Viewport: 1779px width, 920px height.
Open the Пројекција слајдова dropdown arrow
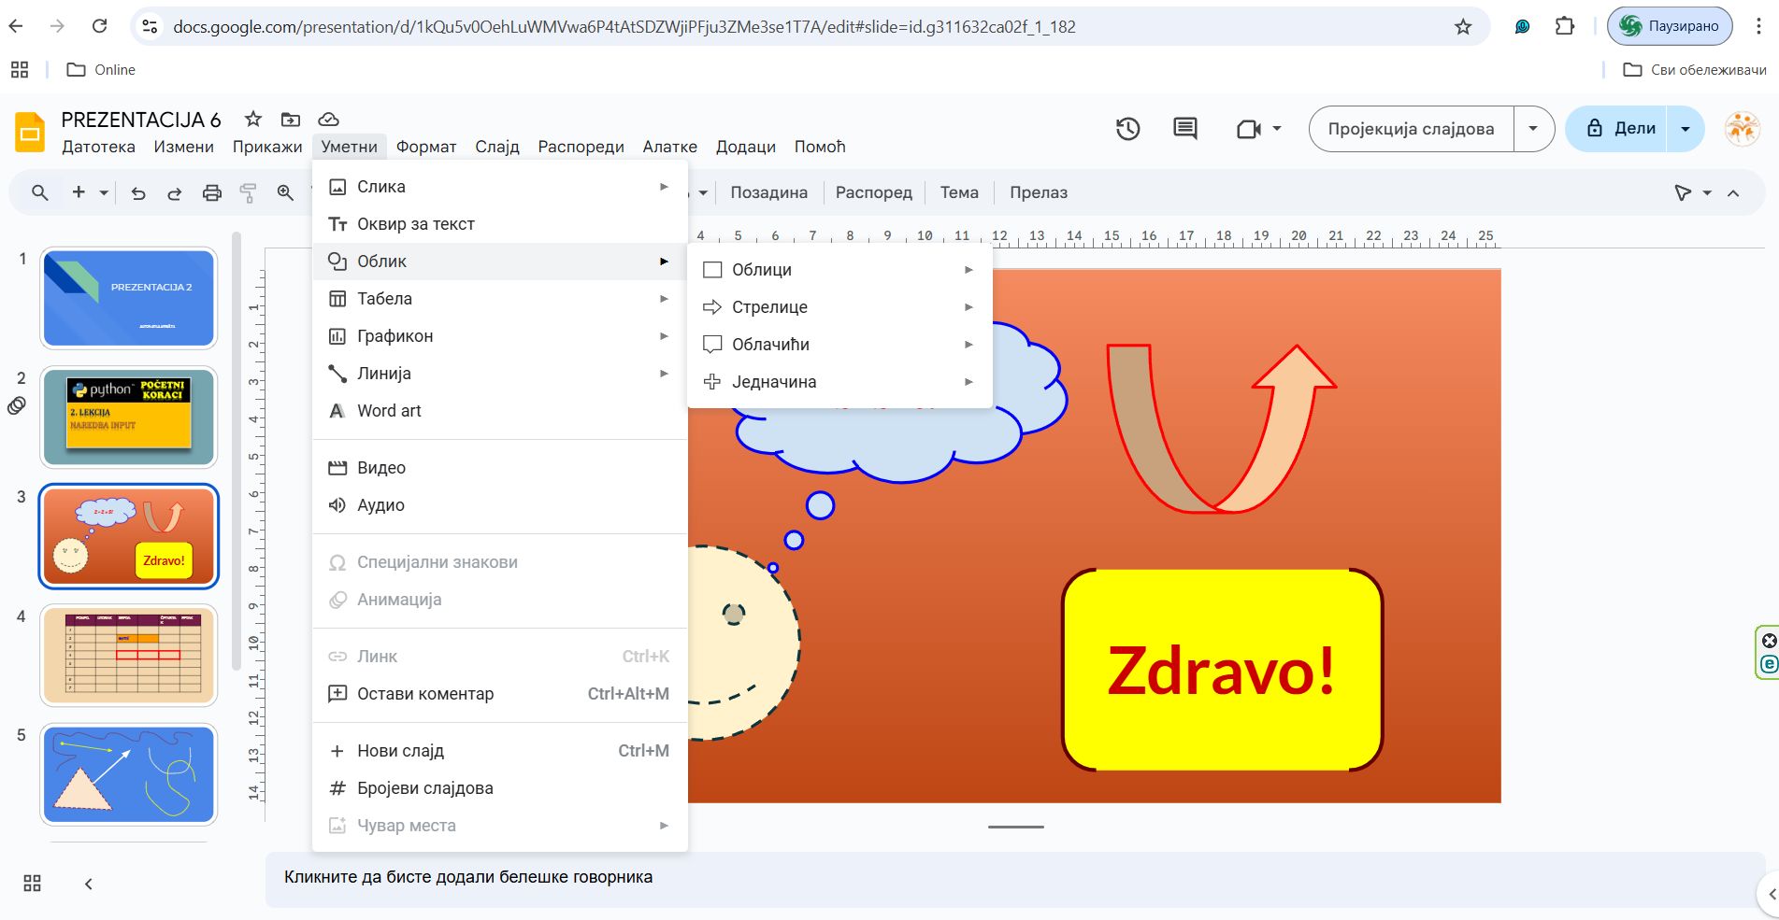click(x=1533, y=129)
